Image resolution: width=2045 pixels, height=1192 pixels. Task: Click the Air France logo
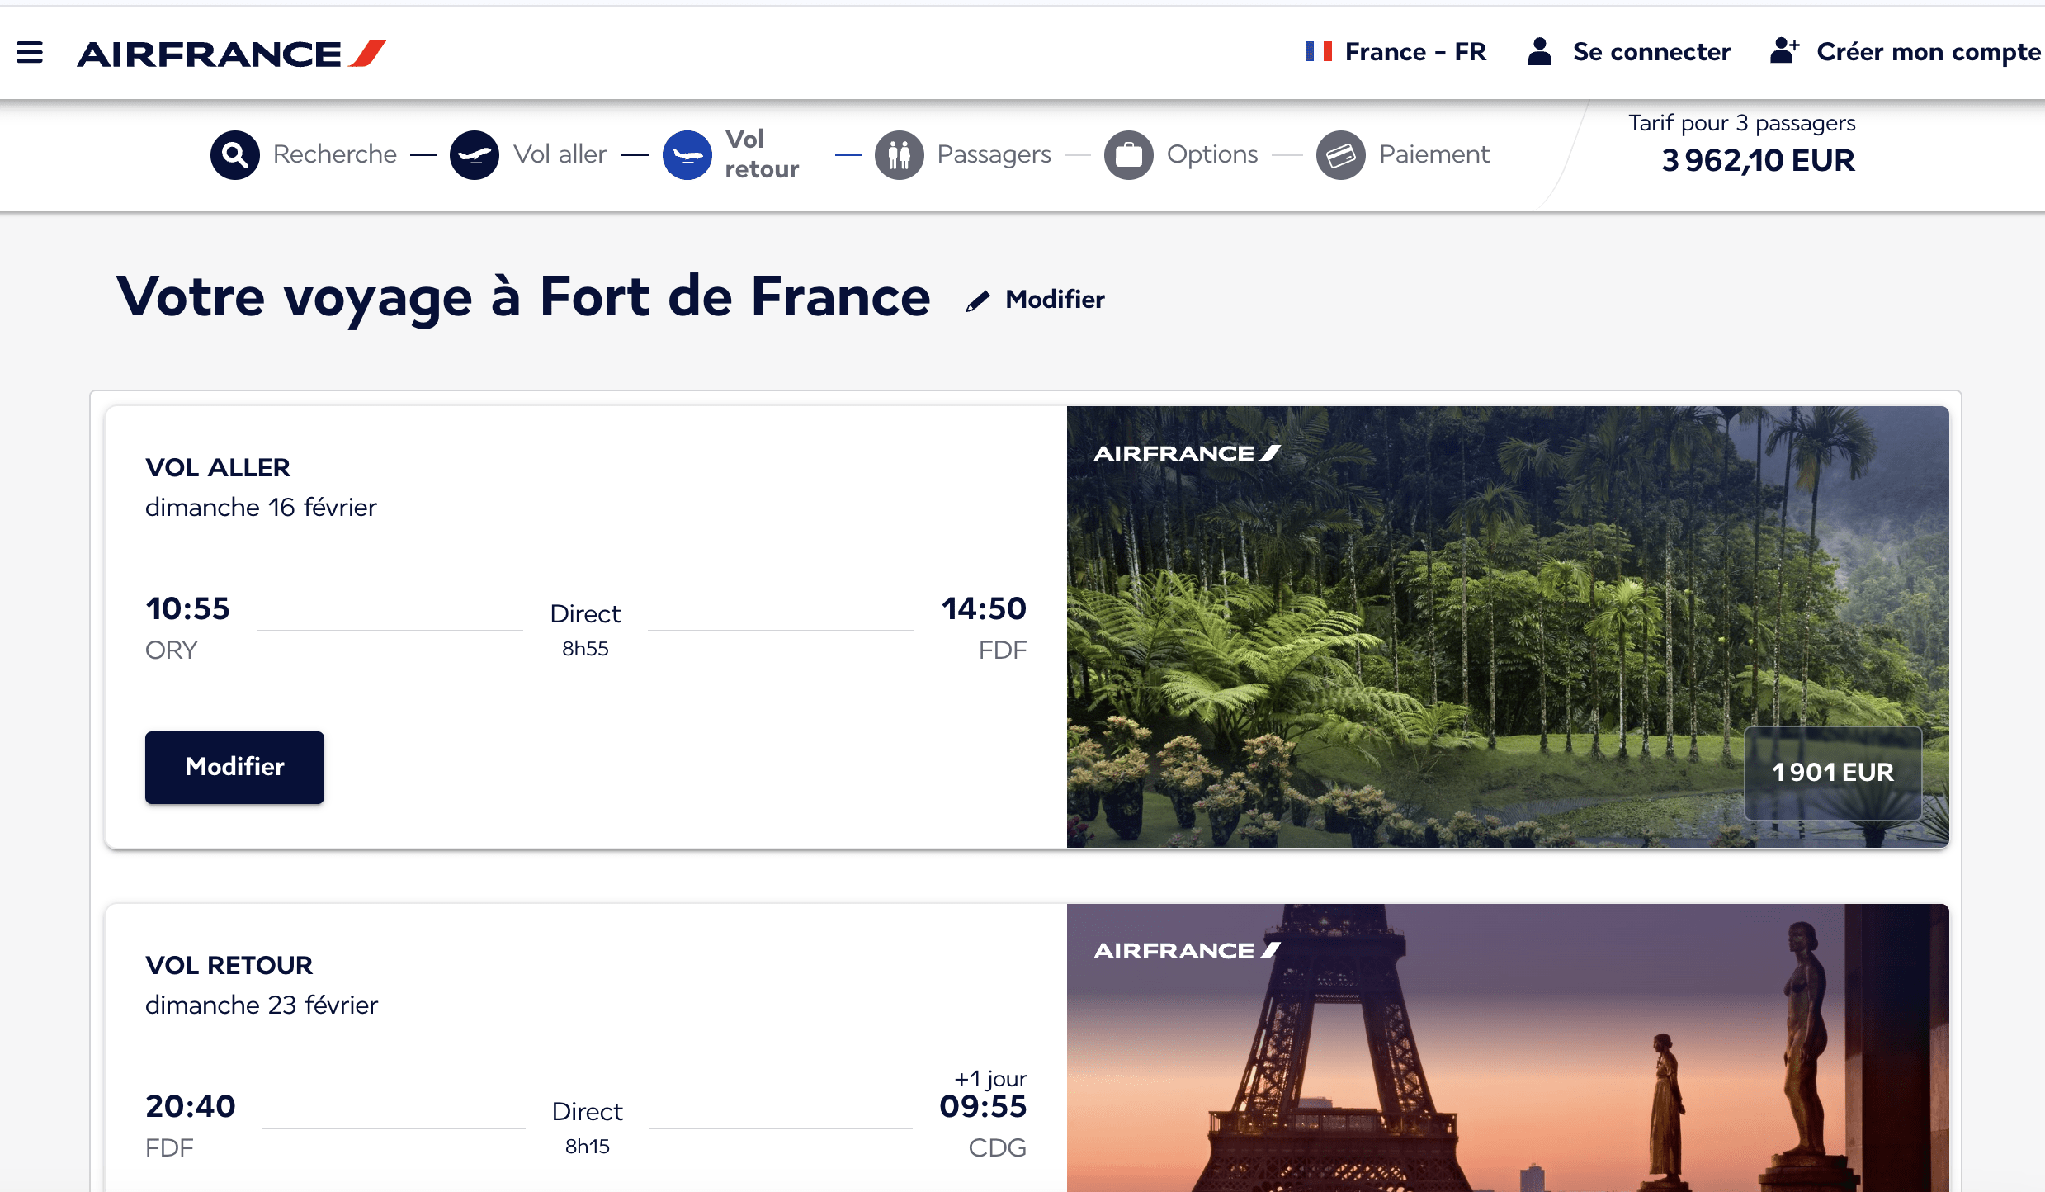coord(232,54)
